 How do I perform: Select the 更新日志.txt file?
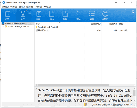tap(44, 30)
